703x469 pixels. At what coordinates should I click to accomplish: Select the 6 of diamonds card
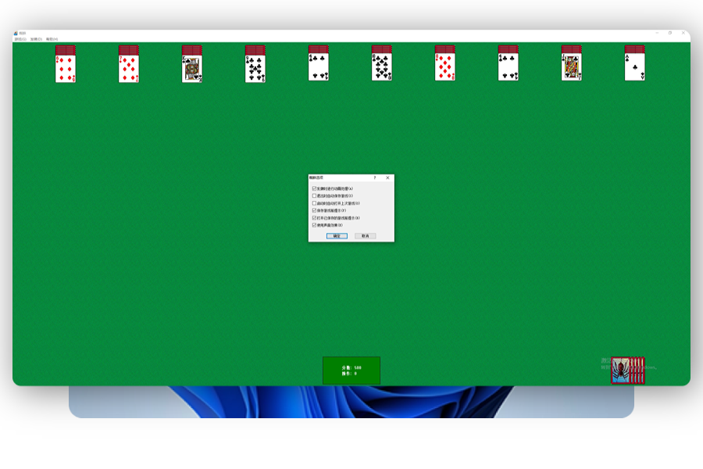66,69
